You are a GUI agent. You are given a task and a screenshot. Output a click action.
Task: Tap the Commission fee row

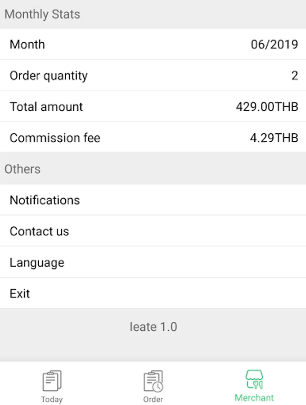(153, 137)
